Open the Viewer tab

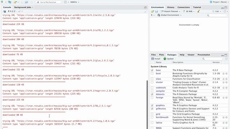coord(191,55)
